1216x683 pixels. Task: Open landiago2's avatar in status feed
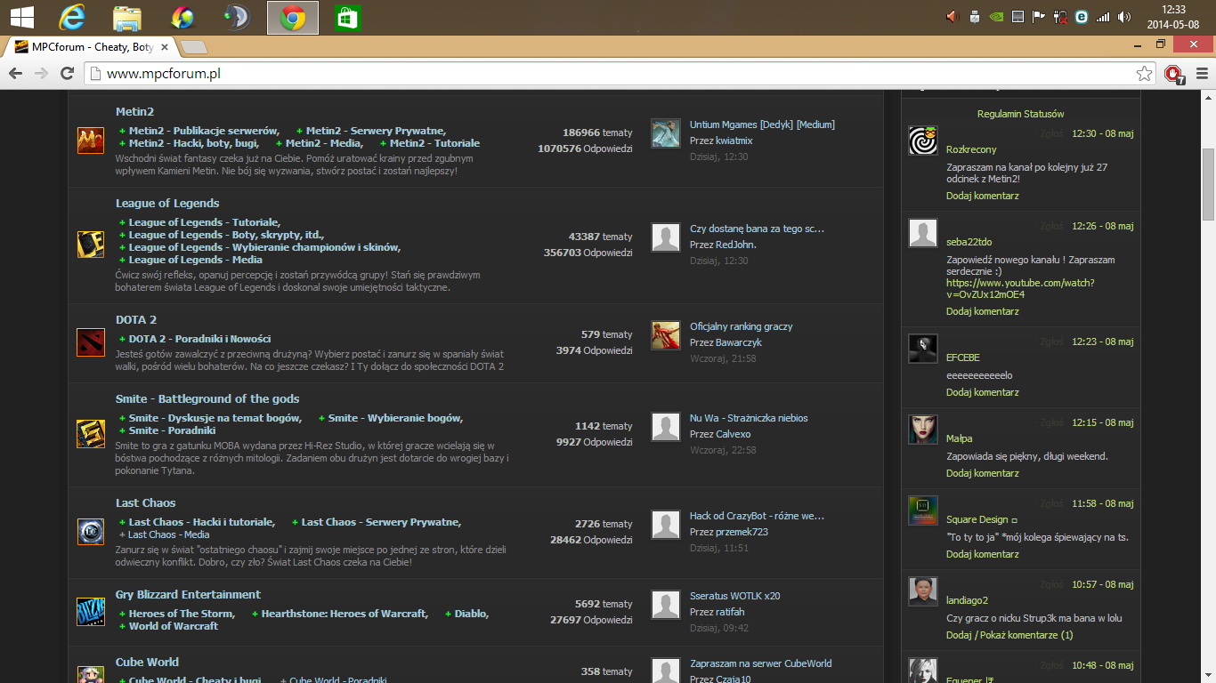(x=923, y=591)
